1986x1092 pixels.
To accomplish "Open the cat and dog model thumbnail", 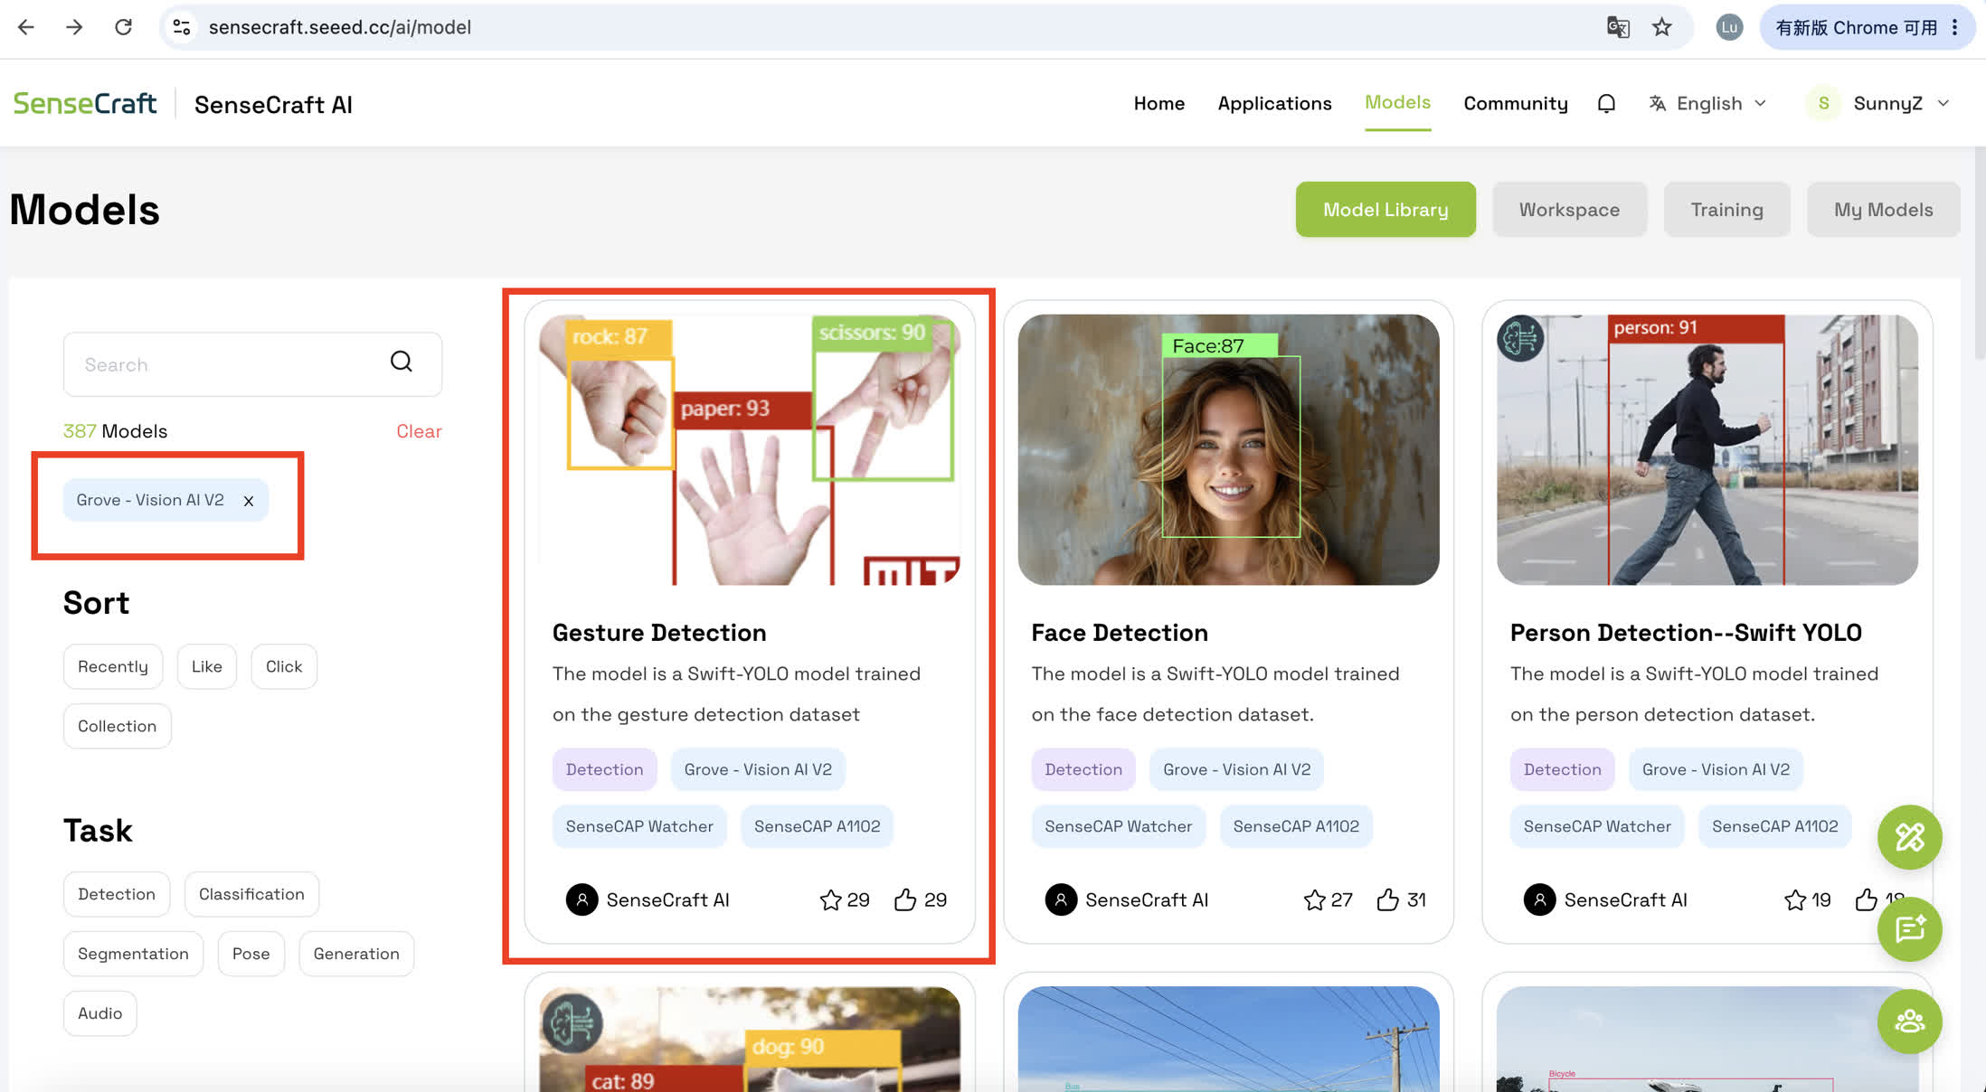I will coord(750,1040).
